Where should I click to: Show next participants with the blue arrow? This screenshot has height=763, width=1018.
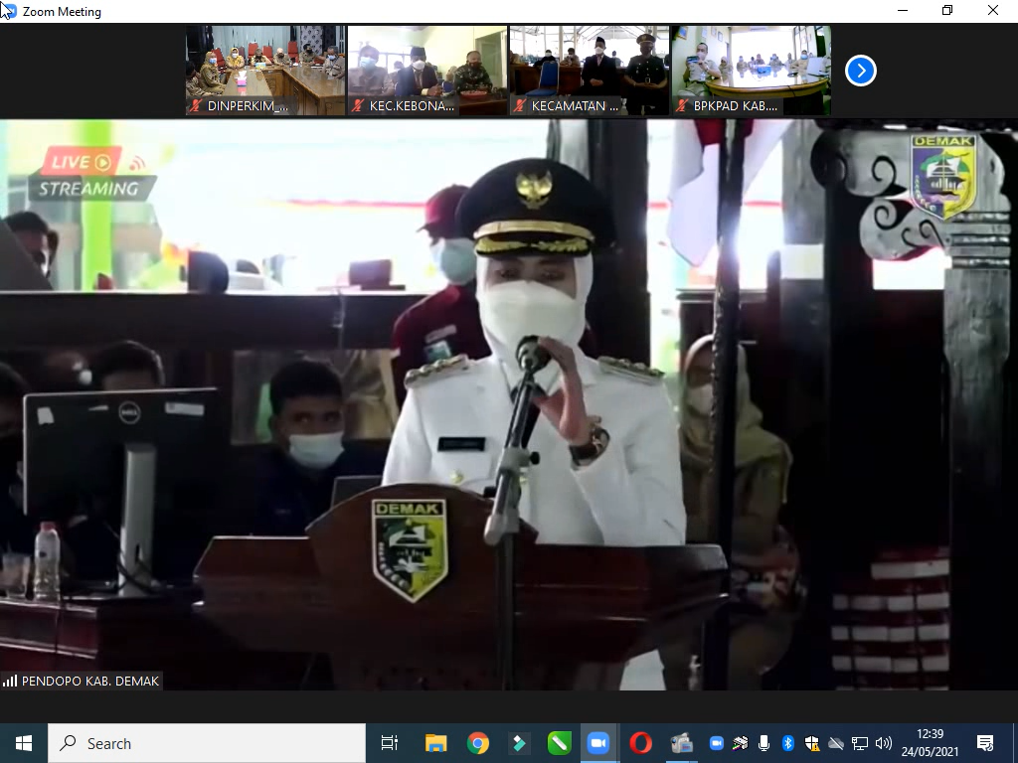(x=861, y=71)
